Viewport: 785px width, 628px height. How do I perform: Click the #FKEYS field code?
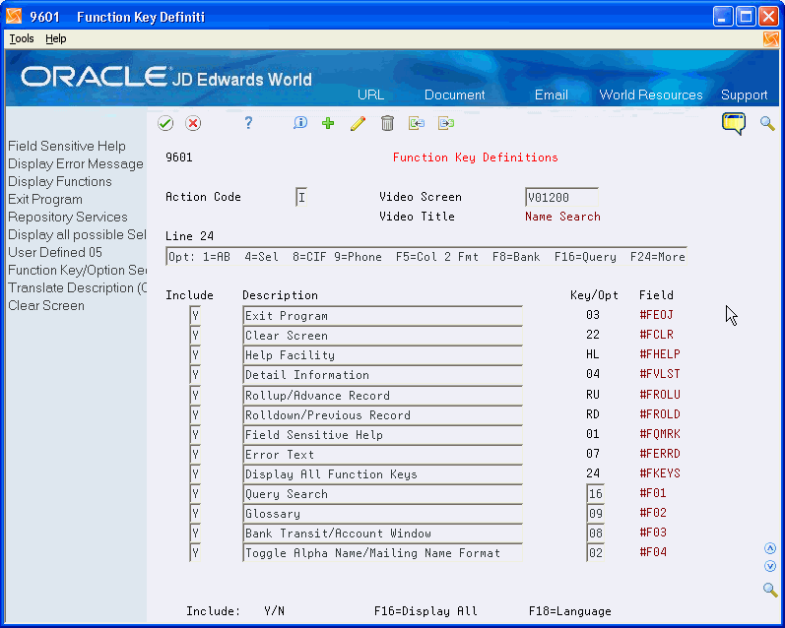(x=660, y=473)
